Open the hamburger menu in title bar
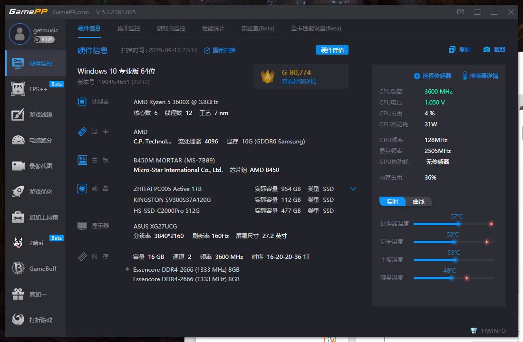Image resolution: width=523 pixels, height=342 pixels. tap(477, 12)
